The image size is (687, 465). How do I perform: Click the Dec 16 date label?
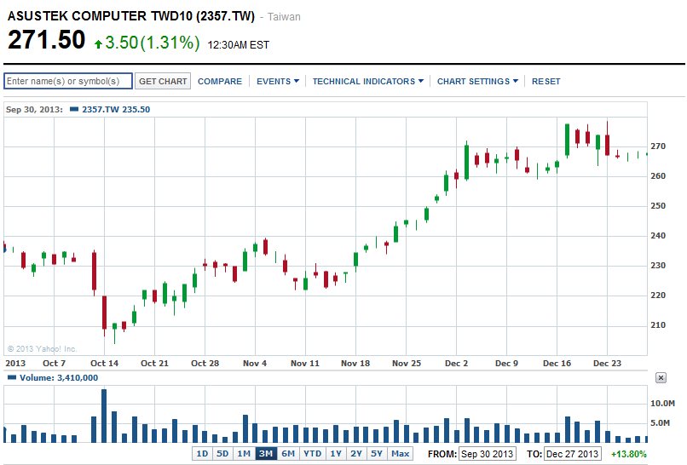coord(557,363)
